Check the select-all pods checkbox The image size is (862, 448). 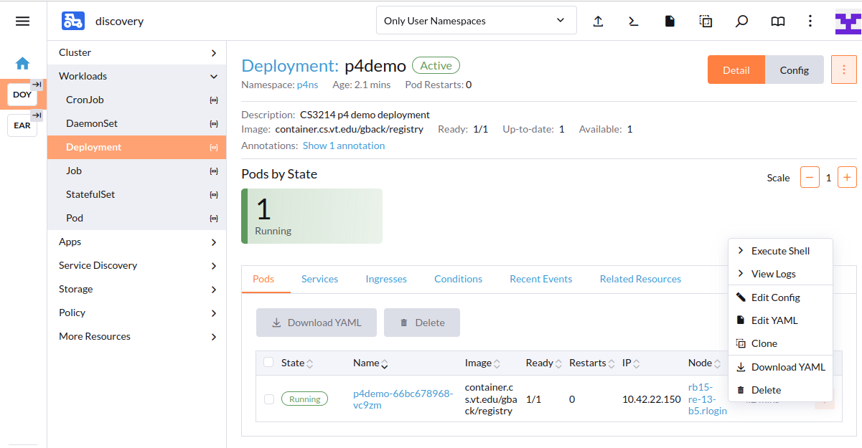tap(268, 363)
